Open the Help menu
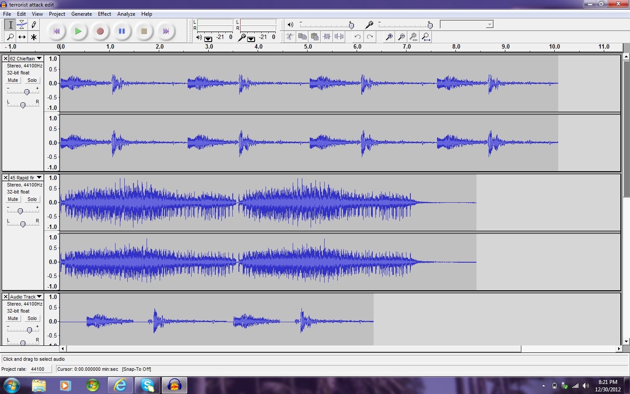 pyautogui.click(x=147, y=14)
